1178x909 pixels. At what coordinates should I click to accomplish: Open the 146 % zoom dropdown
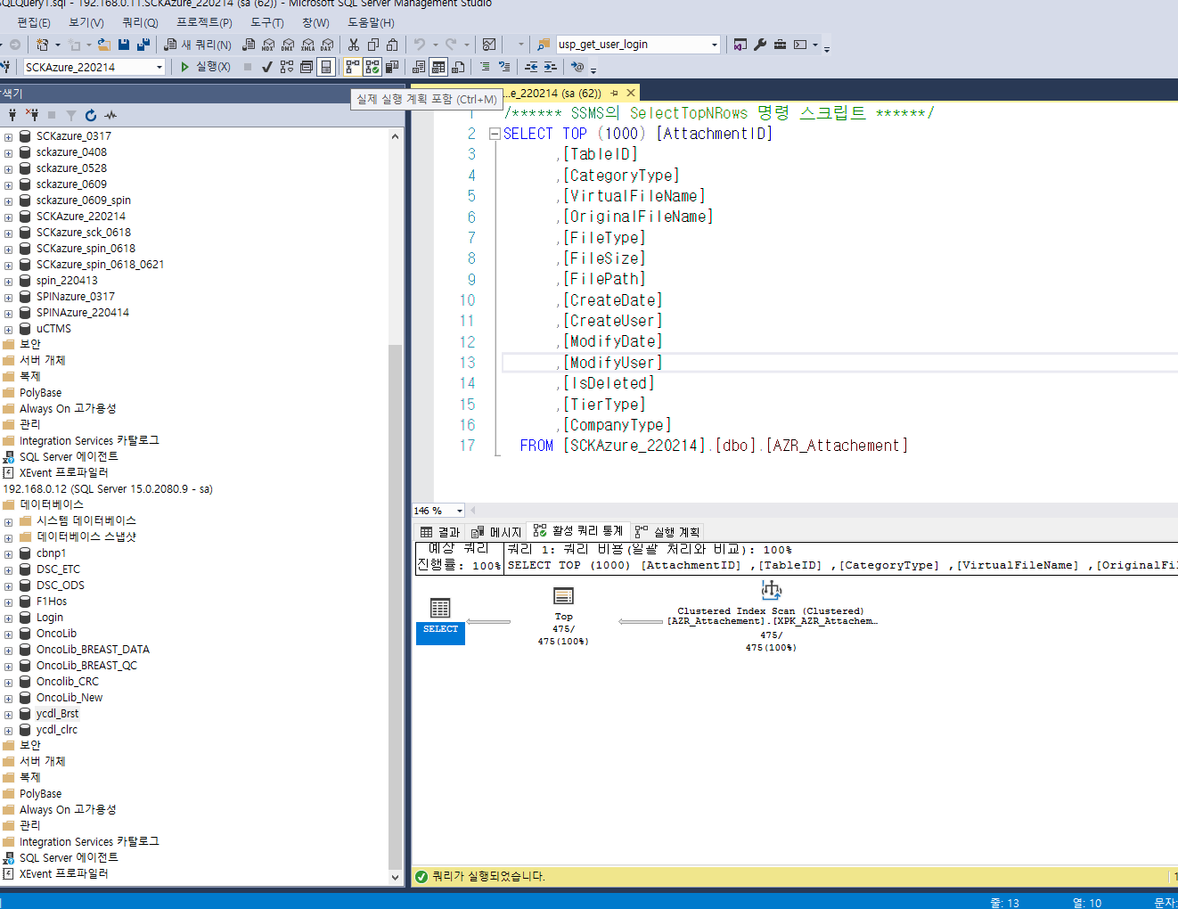coord(460,511)
